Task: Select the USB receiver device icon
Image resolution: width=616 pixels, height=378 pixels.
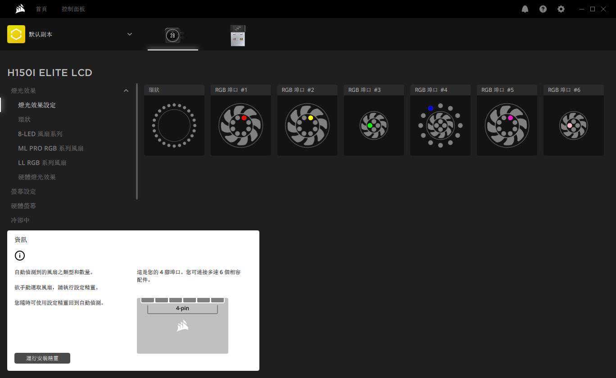Action: click(x=238, y=36)
